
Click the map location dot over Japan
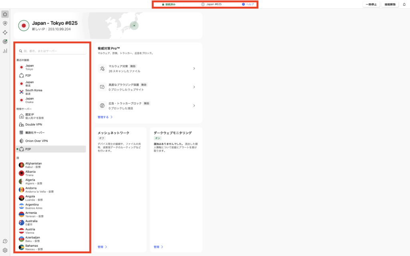coord(134,26)
